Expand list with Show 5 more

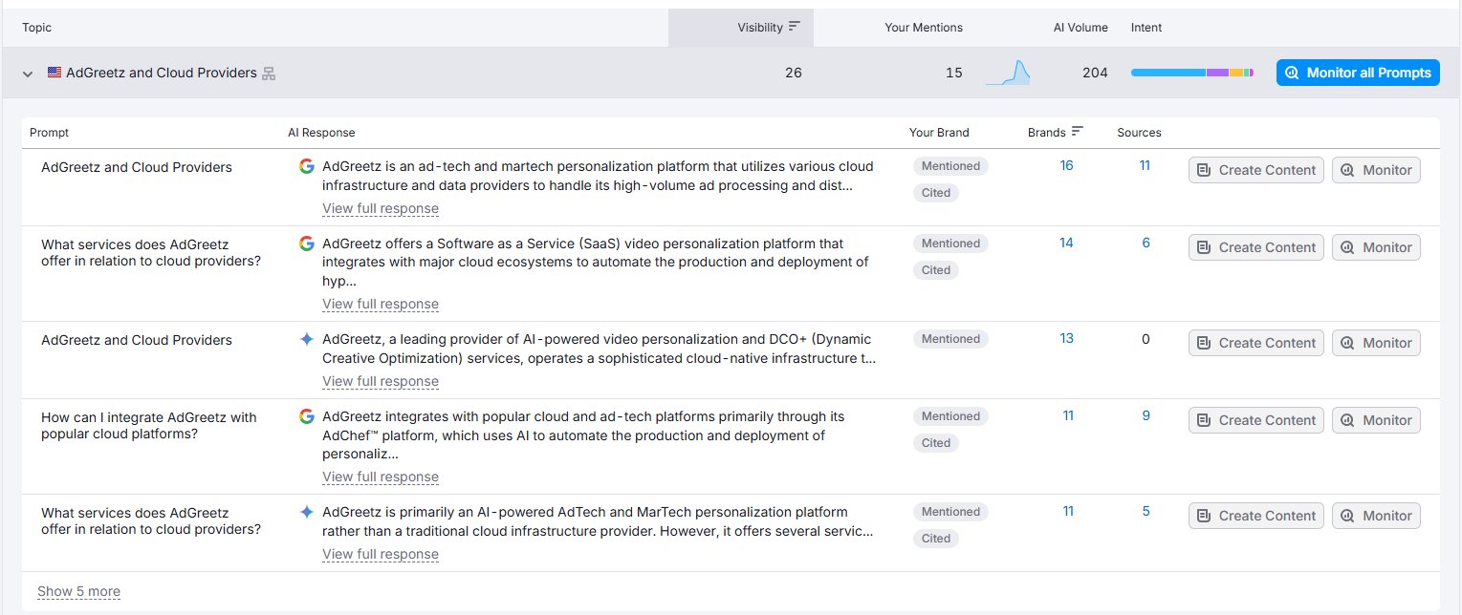78,591
